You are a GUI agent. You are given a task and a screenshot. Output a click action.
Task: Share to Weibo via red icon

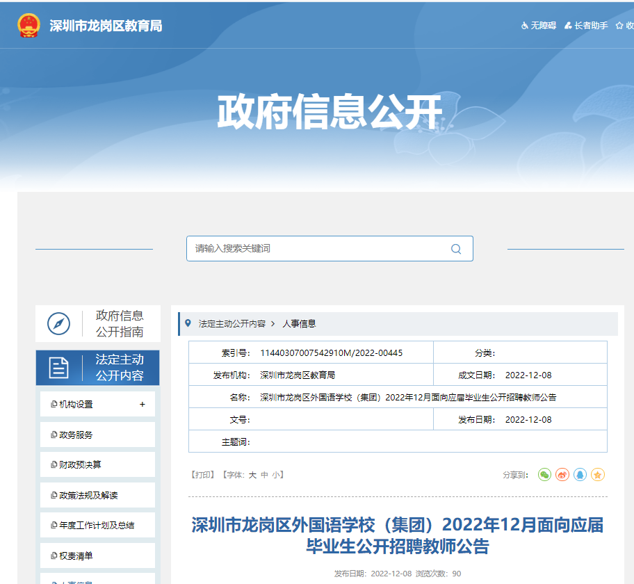tap(562, 474)
